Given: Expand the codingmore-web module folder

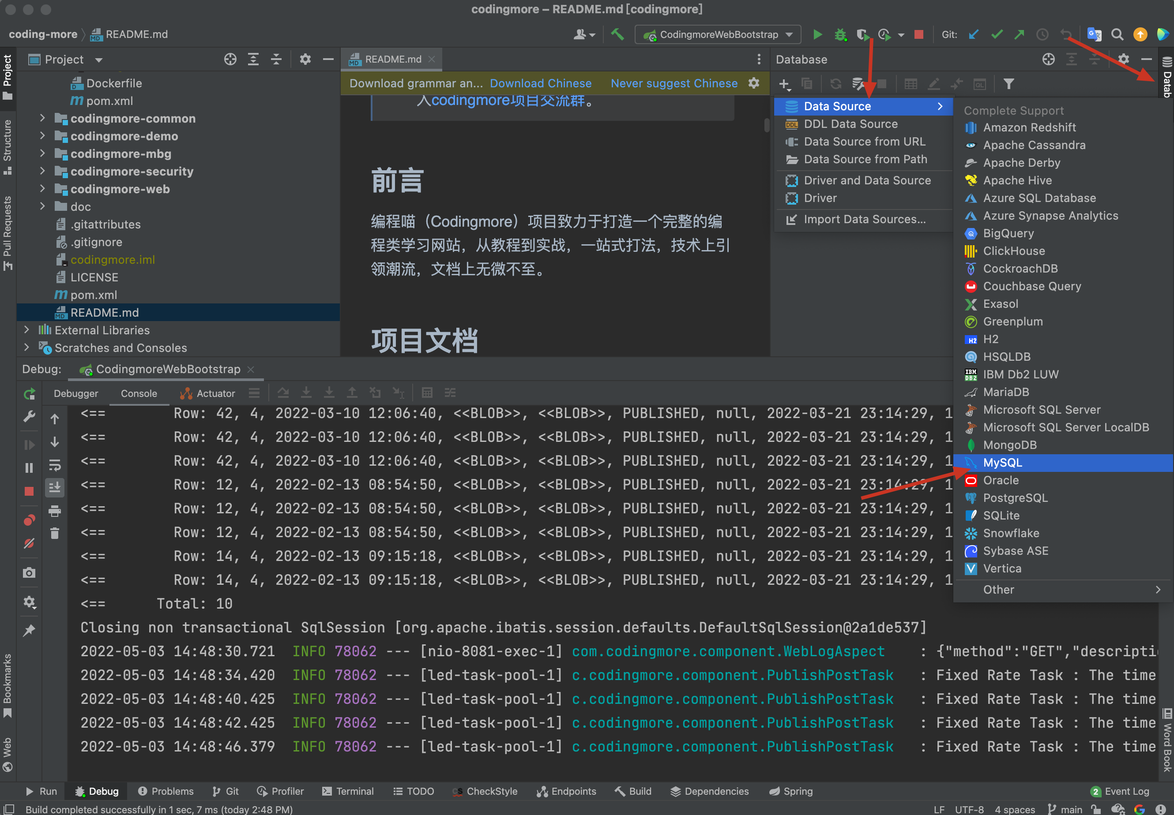Looking at the screenshot, I should 42,189.
